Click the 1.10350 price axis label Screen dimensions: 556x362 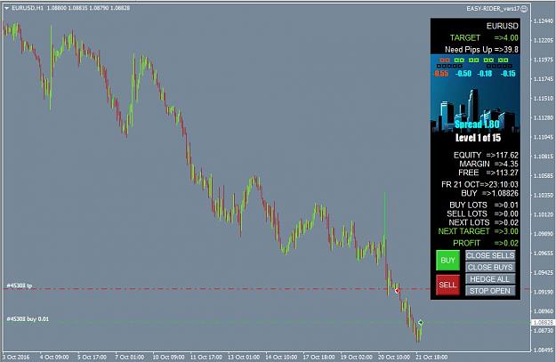click(544, 195)
